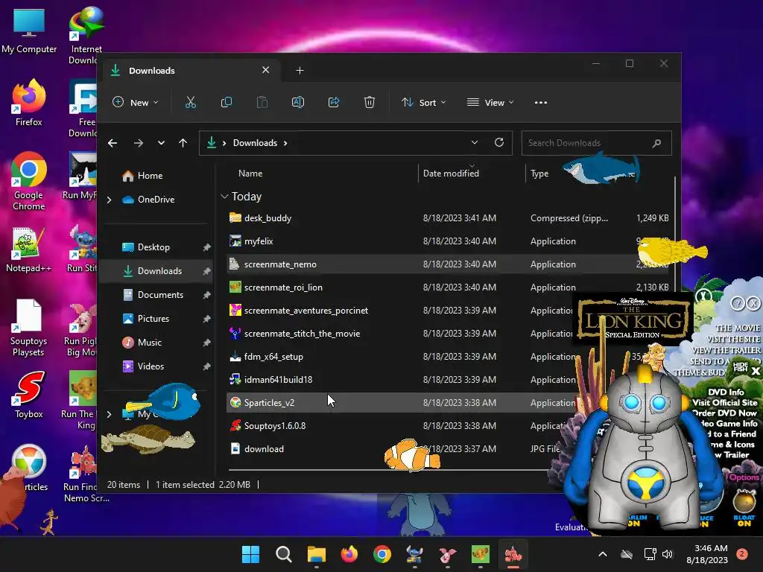763x572 pixels.
Task: Select My Computer desktop icon
Action: coord(29,30)
